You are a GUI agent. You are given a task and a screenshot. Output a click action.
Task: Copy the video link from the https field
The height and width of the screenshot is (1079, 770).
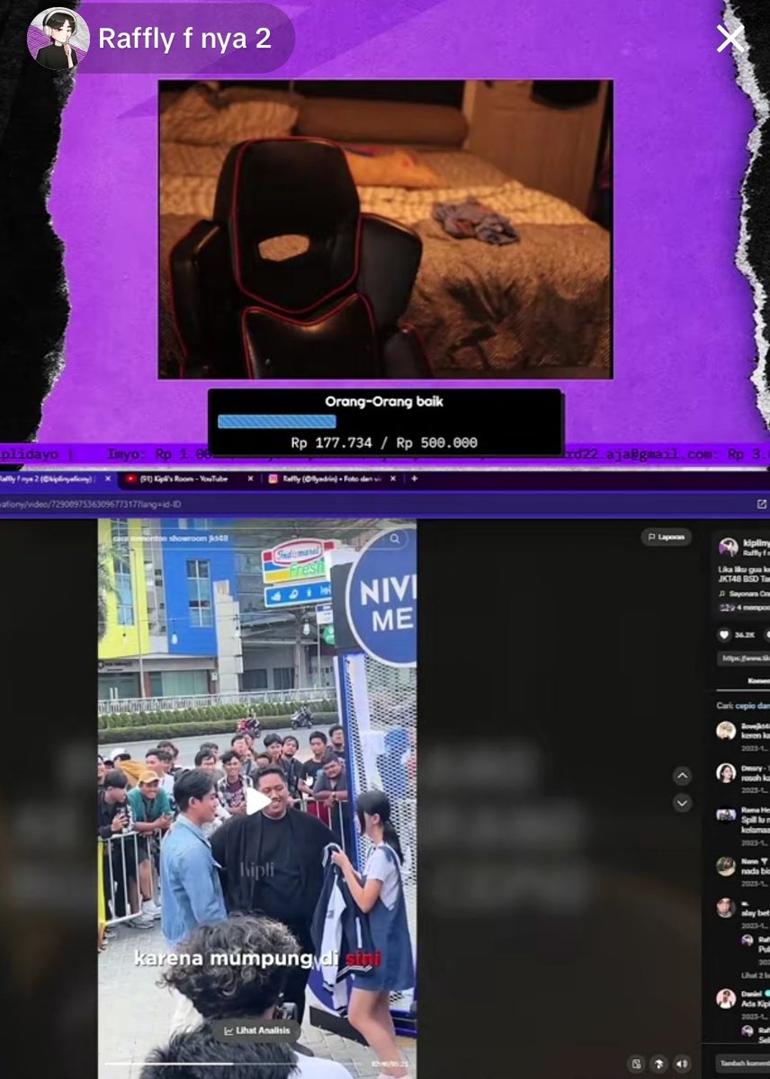(x=743, y=658)
